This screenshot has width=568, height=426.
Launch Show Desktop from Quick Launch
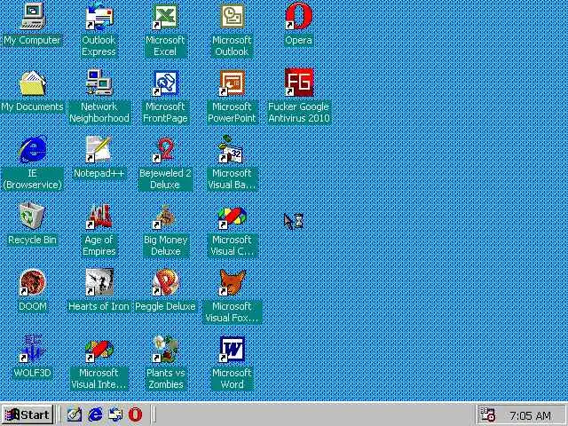[75, 414]
